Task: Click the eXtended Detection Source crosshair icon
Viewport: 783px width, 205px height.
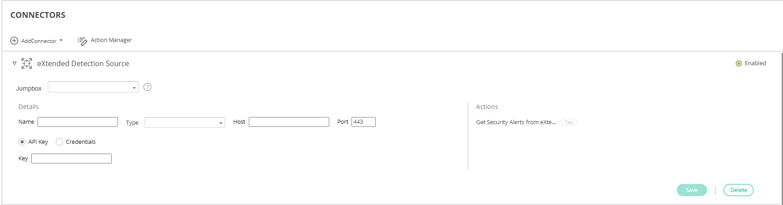Action: [x=27, y=63]
